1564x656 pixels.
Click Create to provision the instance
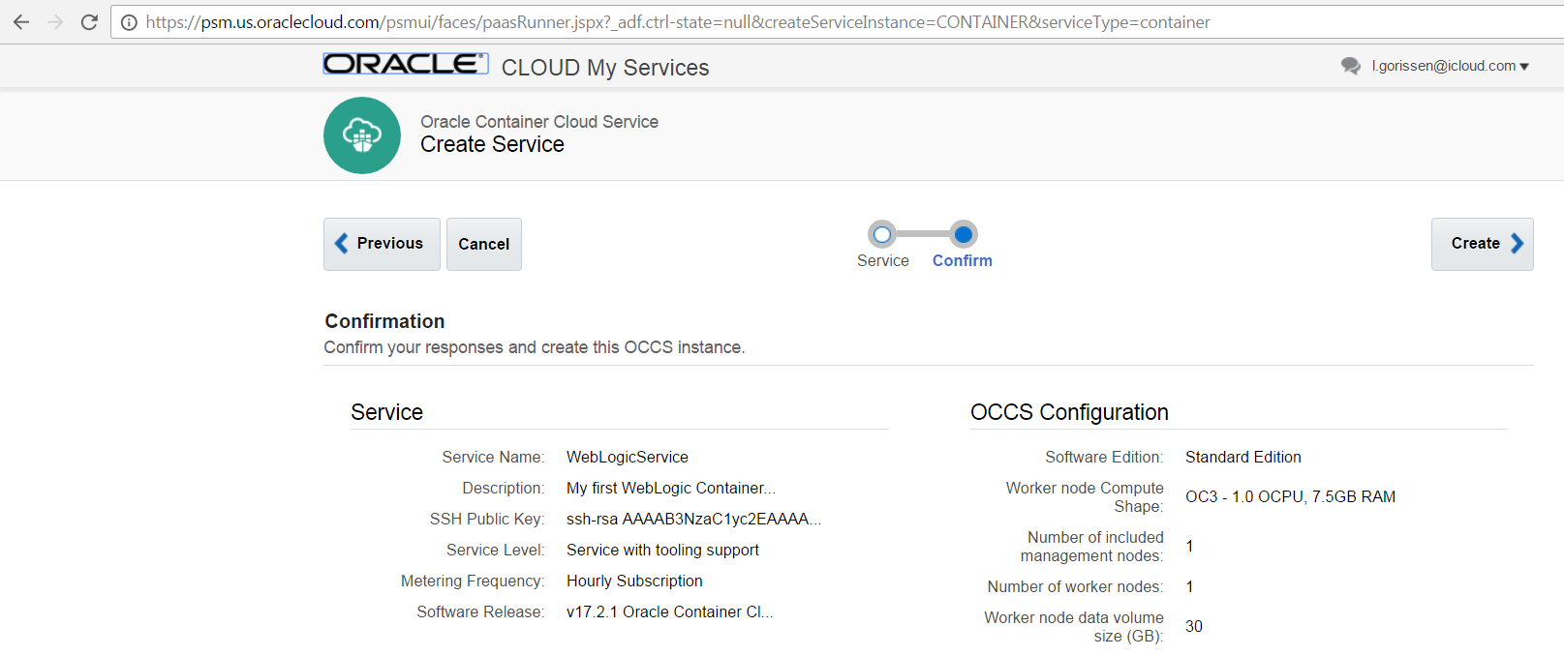click(x=1482, y=244)
